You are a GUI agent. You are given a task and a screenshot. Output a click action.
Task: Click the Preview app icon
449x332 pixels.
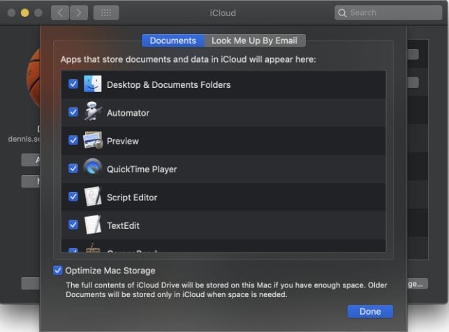point(93,140)
